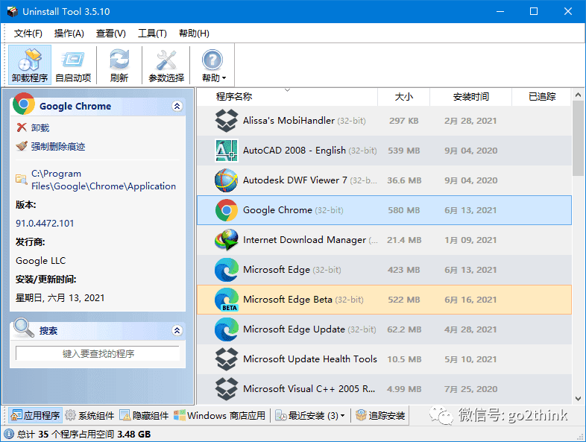Click the Google LLC publisher text
Viewport: 586px width, 442px height.
click(41, 260)
